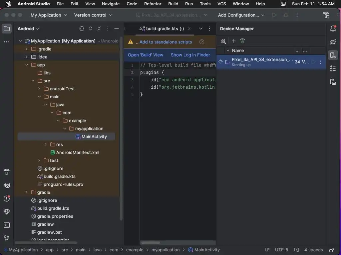Click Device Manager group/layout icon

pos(223,41)
